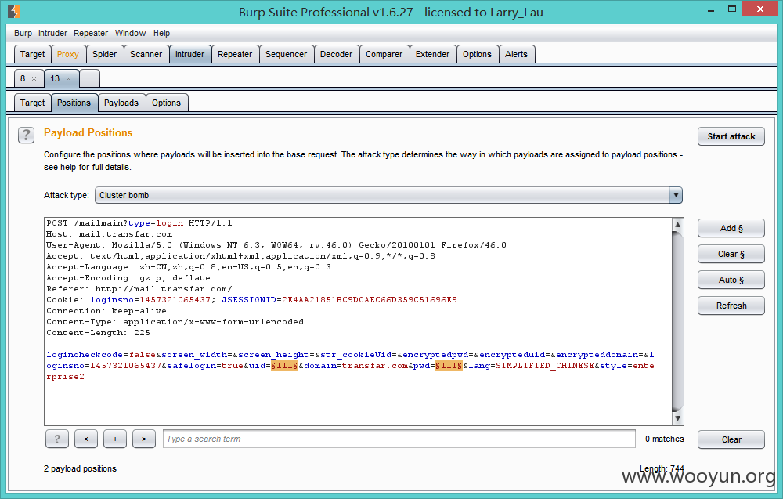Click the Burp Suite logo icon in the title bar
The height and width of the screenshot is (499, 783).
pyautogui.click(x=14, y=11)
